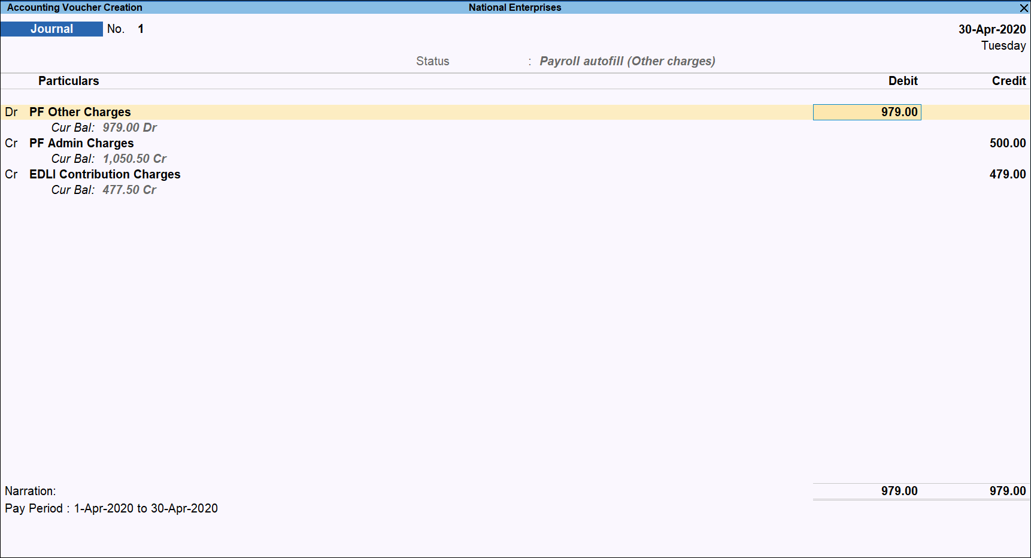Select the PF Other Charges ledger

click(x=80, y=112)
